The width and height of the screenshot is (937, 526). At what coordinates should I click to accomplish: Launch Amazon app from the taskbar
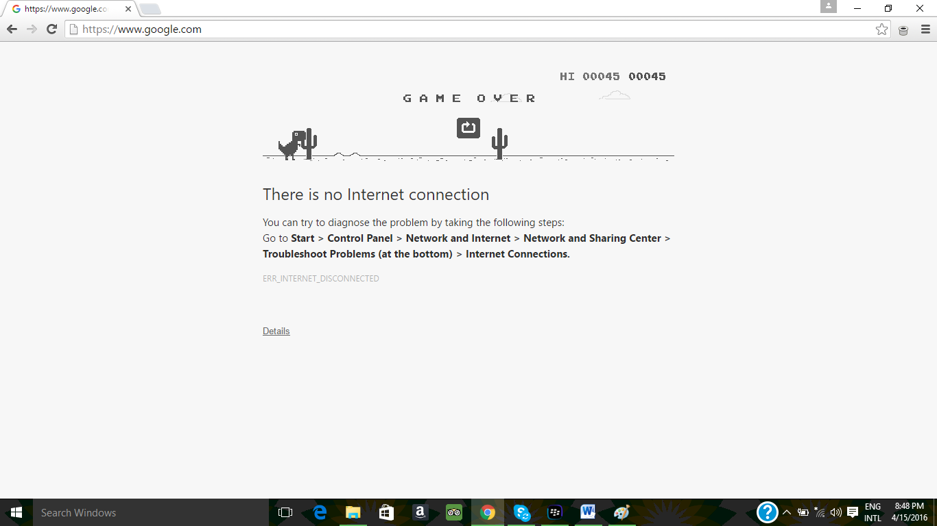pyautogui.click(x=420, y=512)
